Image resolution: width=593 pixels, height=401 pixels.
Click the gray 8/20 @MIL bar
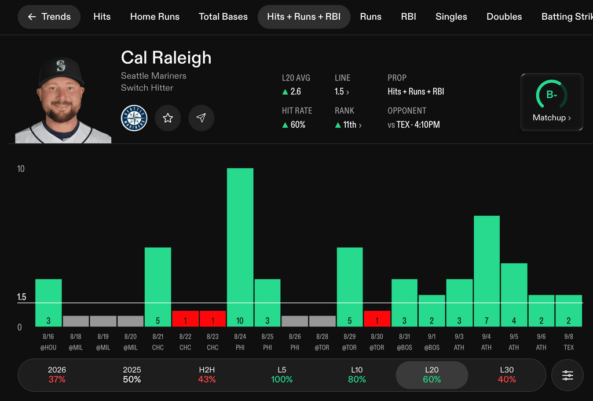point(130,321)
